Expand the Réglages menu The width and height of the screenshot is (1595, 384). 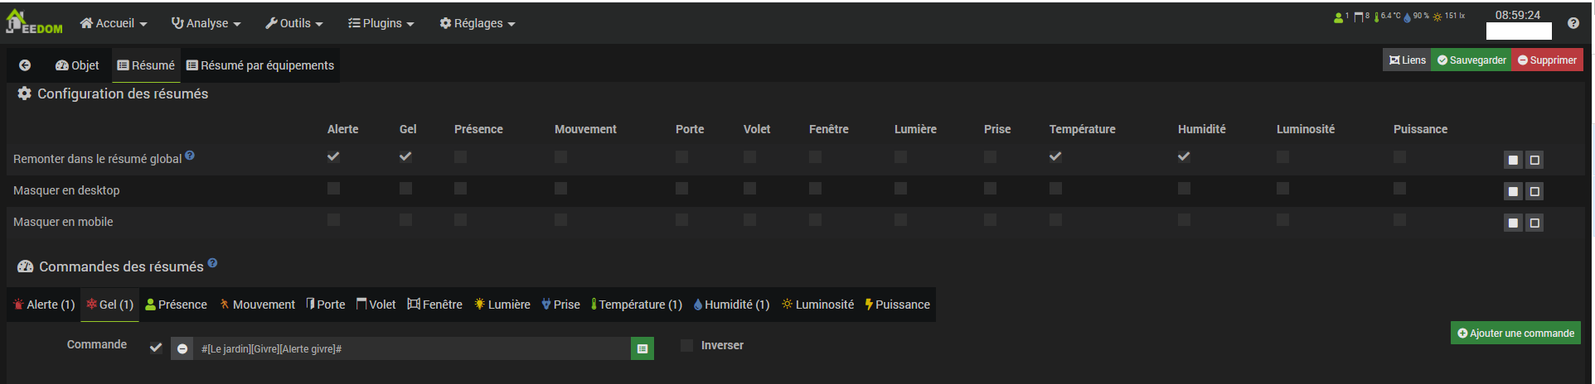[477, 23]
